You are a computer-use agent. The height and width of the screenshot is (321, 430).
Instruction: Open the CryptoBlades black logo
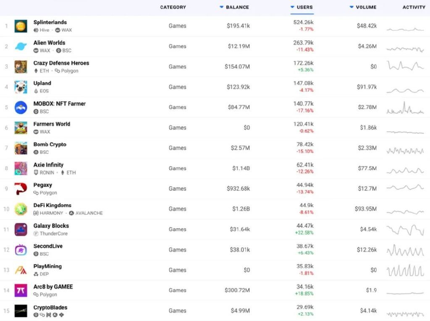point(21,311)
